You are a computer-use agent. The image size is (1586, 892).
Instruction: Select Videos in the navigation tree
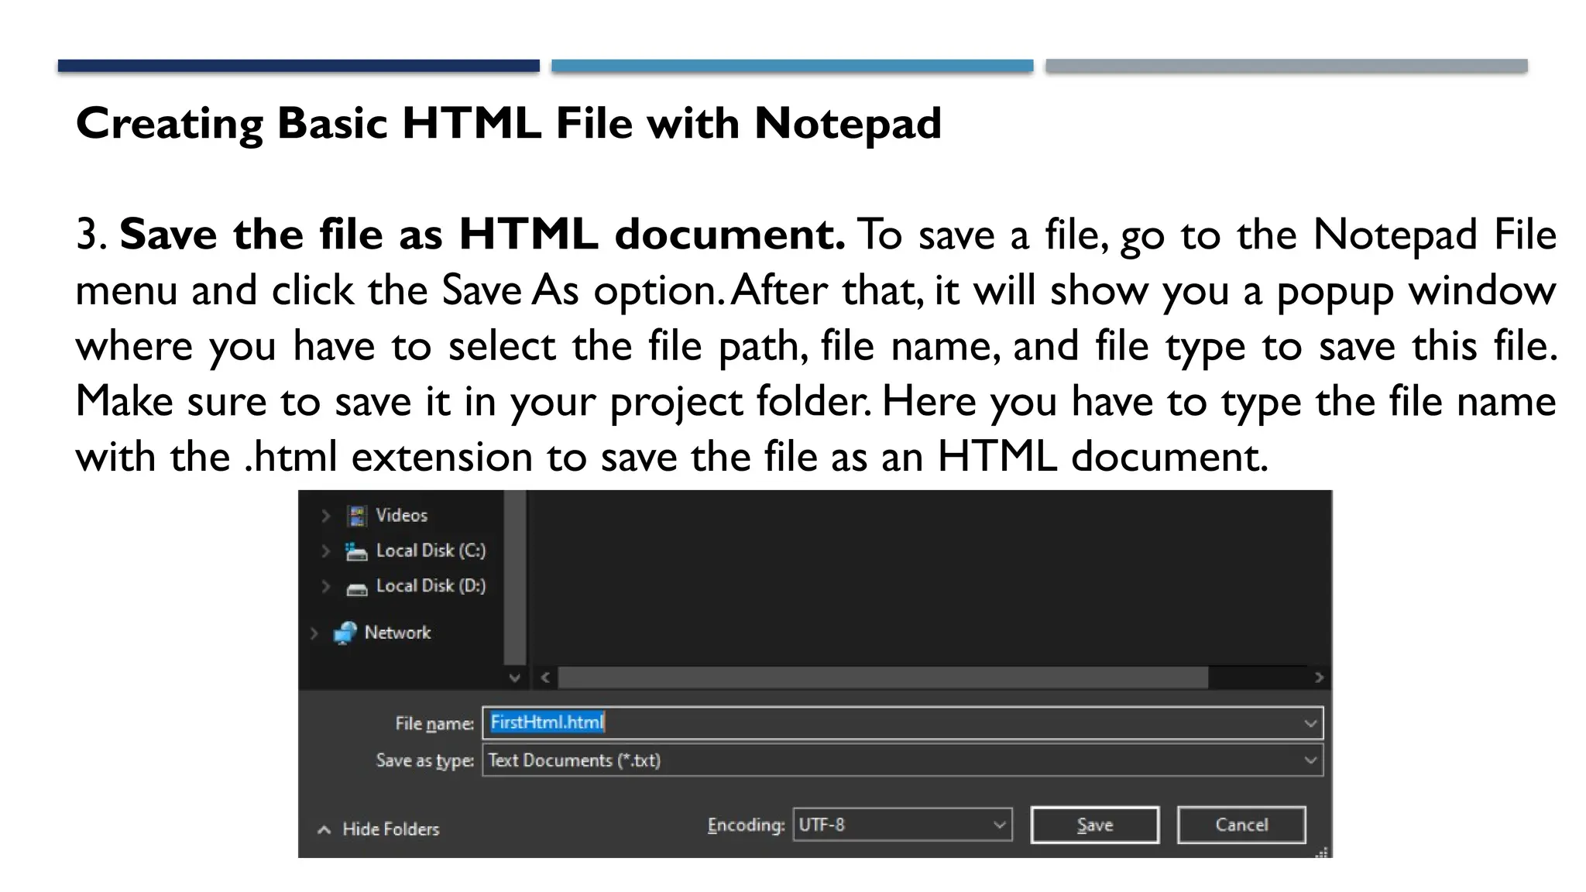401,515
